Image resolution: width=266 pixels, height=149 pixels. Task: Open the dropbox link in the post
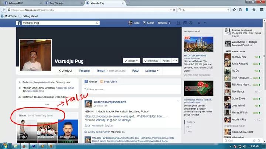click(x=125, y=117)
